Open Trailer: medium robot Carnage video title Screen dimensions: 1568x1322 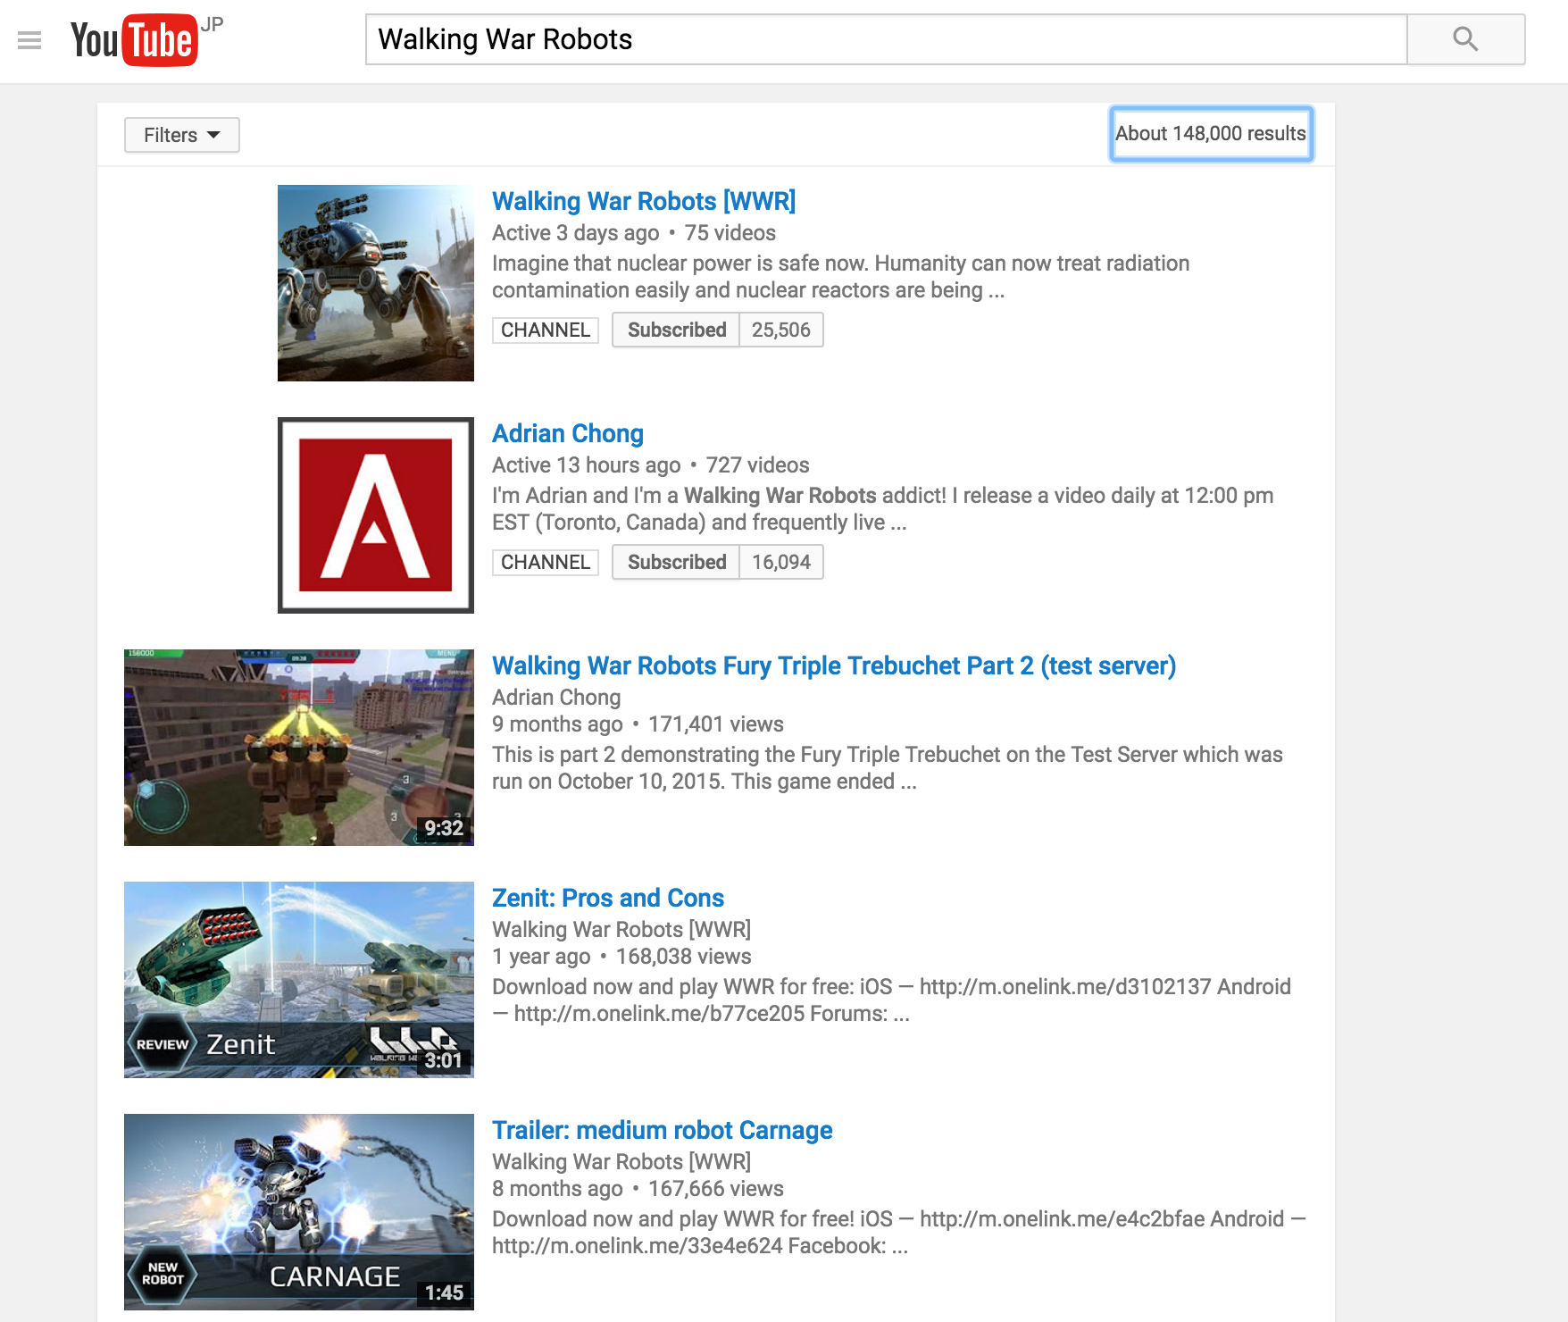tap(662, 1131)
